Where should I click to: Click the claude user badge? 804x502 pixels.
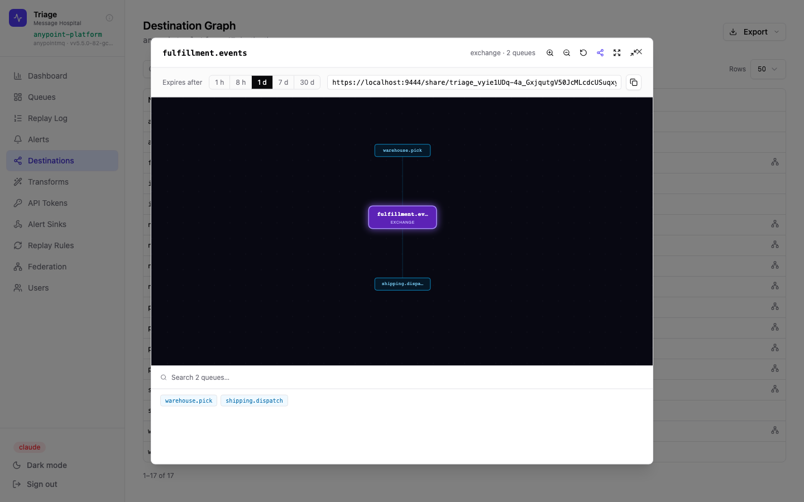pos(30,447)
